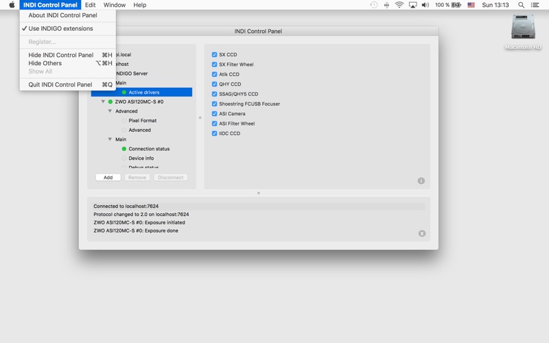Viewport: 549px width, 343px height.
Task: Open the Apple menu logo
Action: coord(12,5)
